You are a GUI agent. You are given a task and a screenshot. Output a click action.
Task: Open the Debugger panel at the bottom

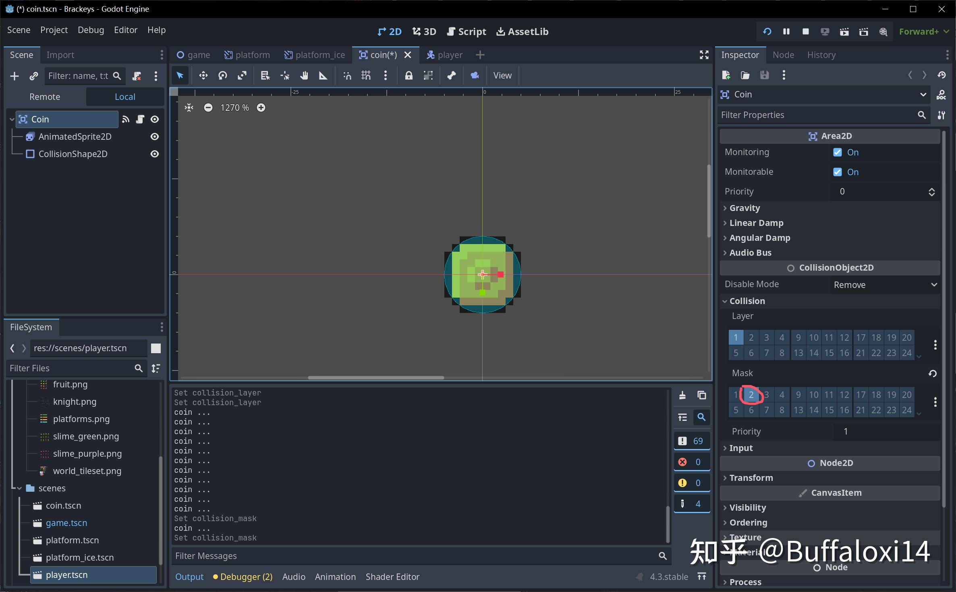click(242, 577)
